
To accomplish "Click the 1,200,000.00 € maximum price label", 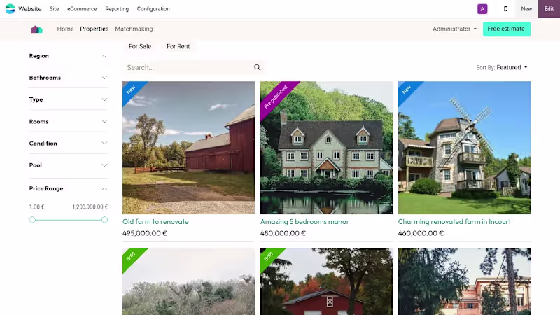I will point(90,206).
